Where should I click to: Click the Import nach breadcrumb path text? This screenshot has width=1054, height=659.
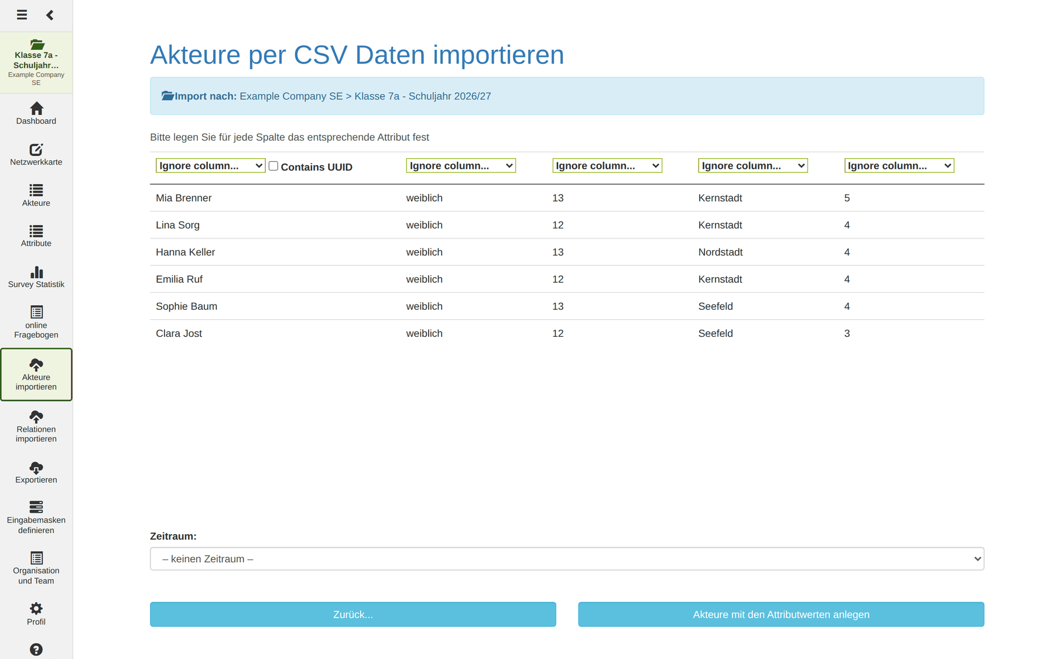tap(365, 96)
